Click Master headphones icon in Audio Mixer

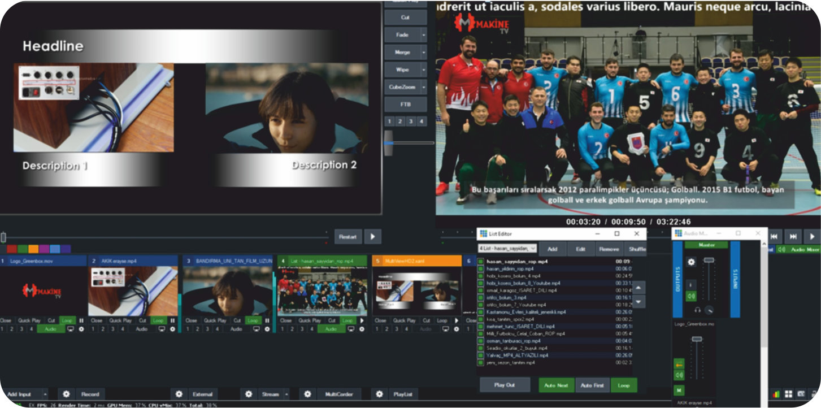[698, 310]
